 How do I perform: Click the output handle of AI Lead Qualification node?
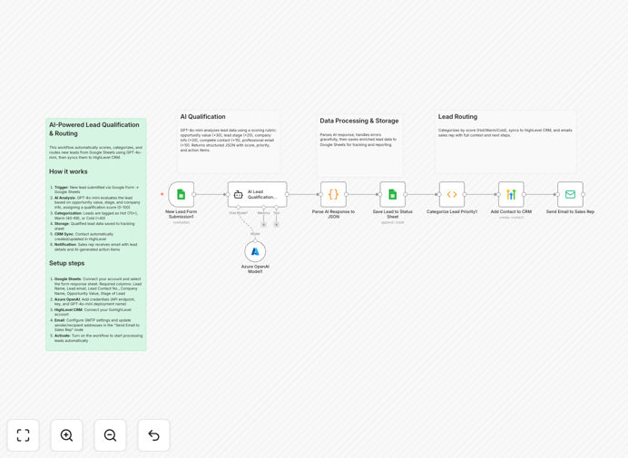[x=287, y=195]
